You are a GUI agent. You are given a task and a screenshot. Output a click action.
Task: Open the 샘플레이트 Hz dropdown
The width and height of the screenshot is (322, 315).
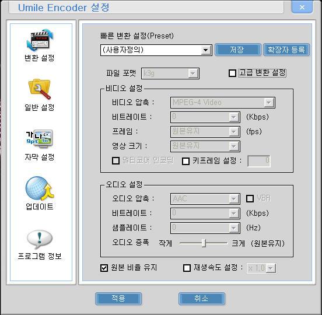point(205,228)
